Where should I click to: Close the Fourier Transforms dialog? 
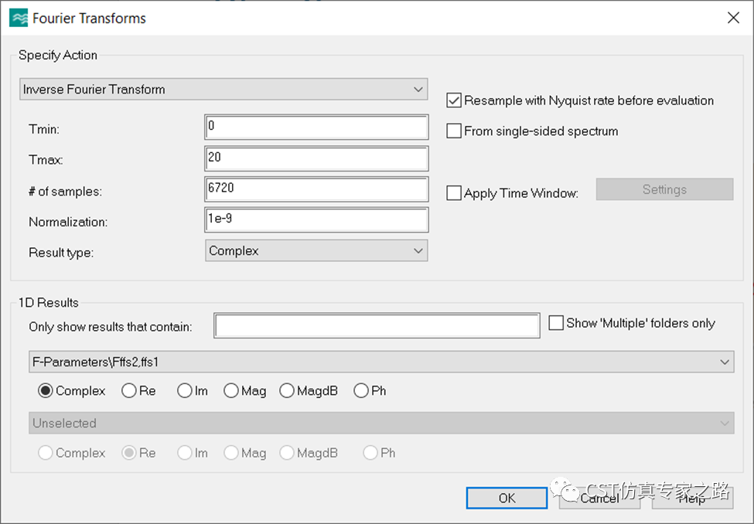tap(733, 18)
